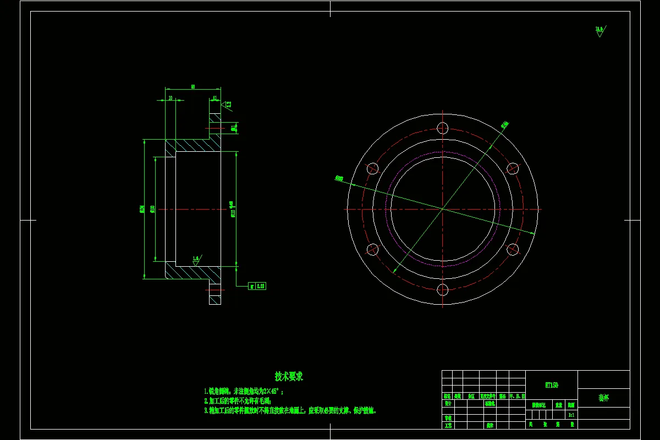Click the Φ100 dimension in section view
The image size is (660, 440).
(x=152, y=209)
